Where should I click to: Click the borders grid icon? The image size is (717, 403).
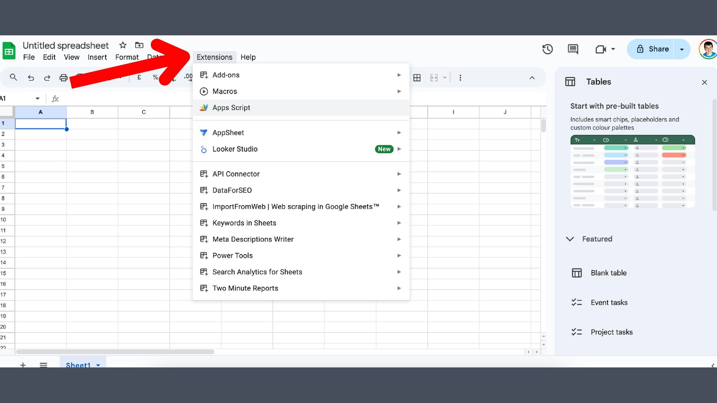click(x=417, y=78)
